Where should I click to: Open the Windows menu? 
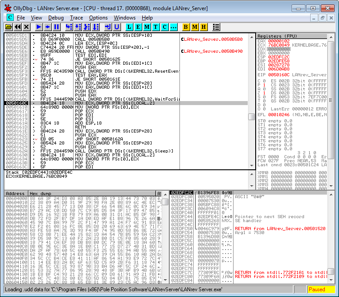[x=125, y=18]
